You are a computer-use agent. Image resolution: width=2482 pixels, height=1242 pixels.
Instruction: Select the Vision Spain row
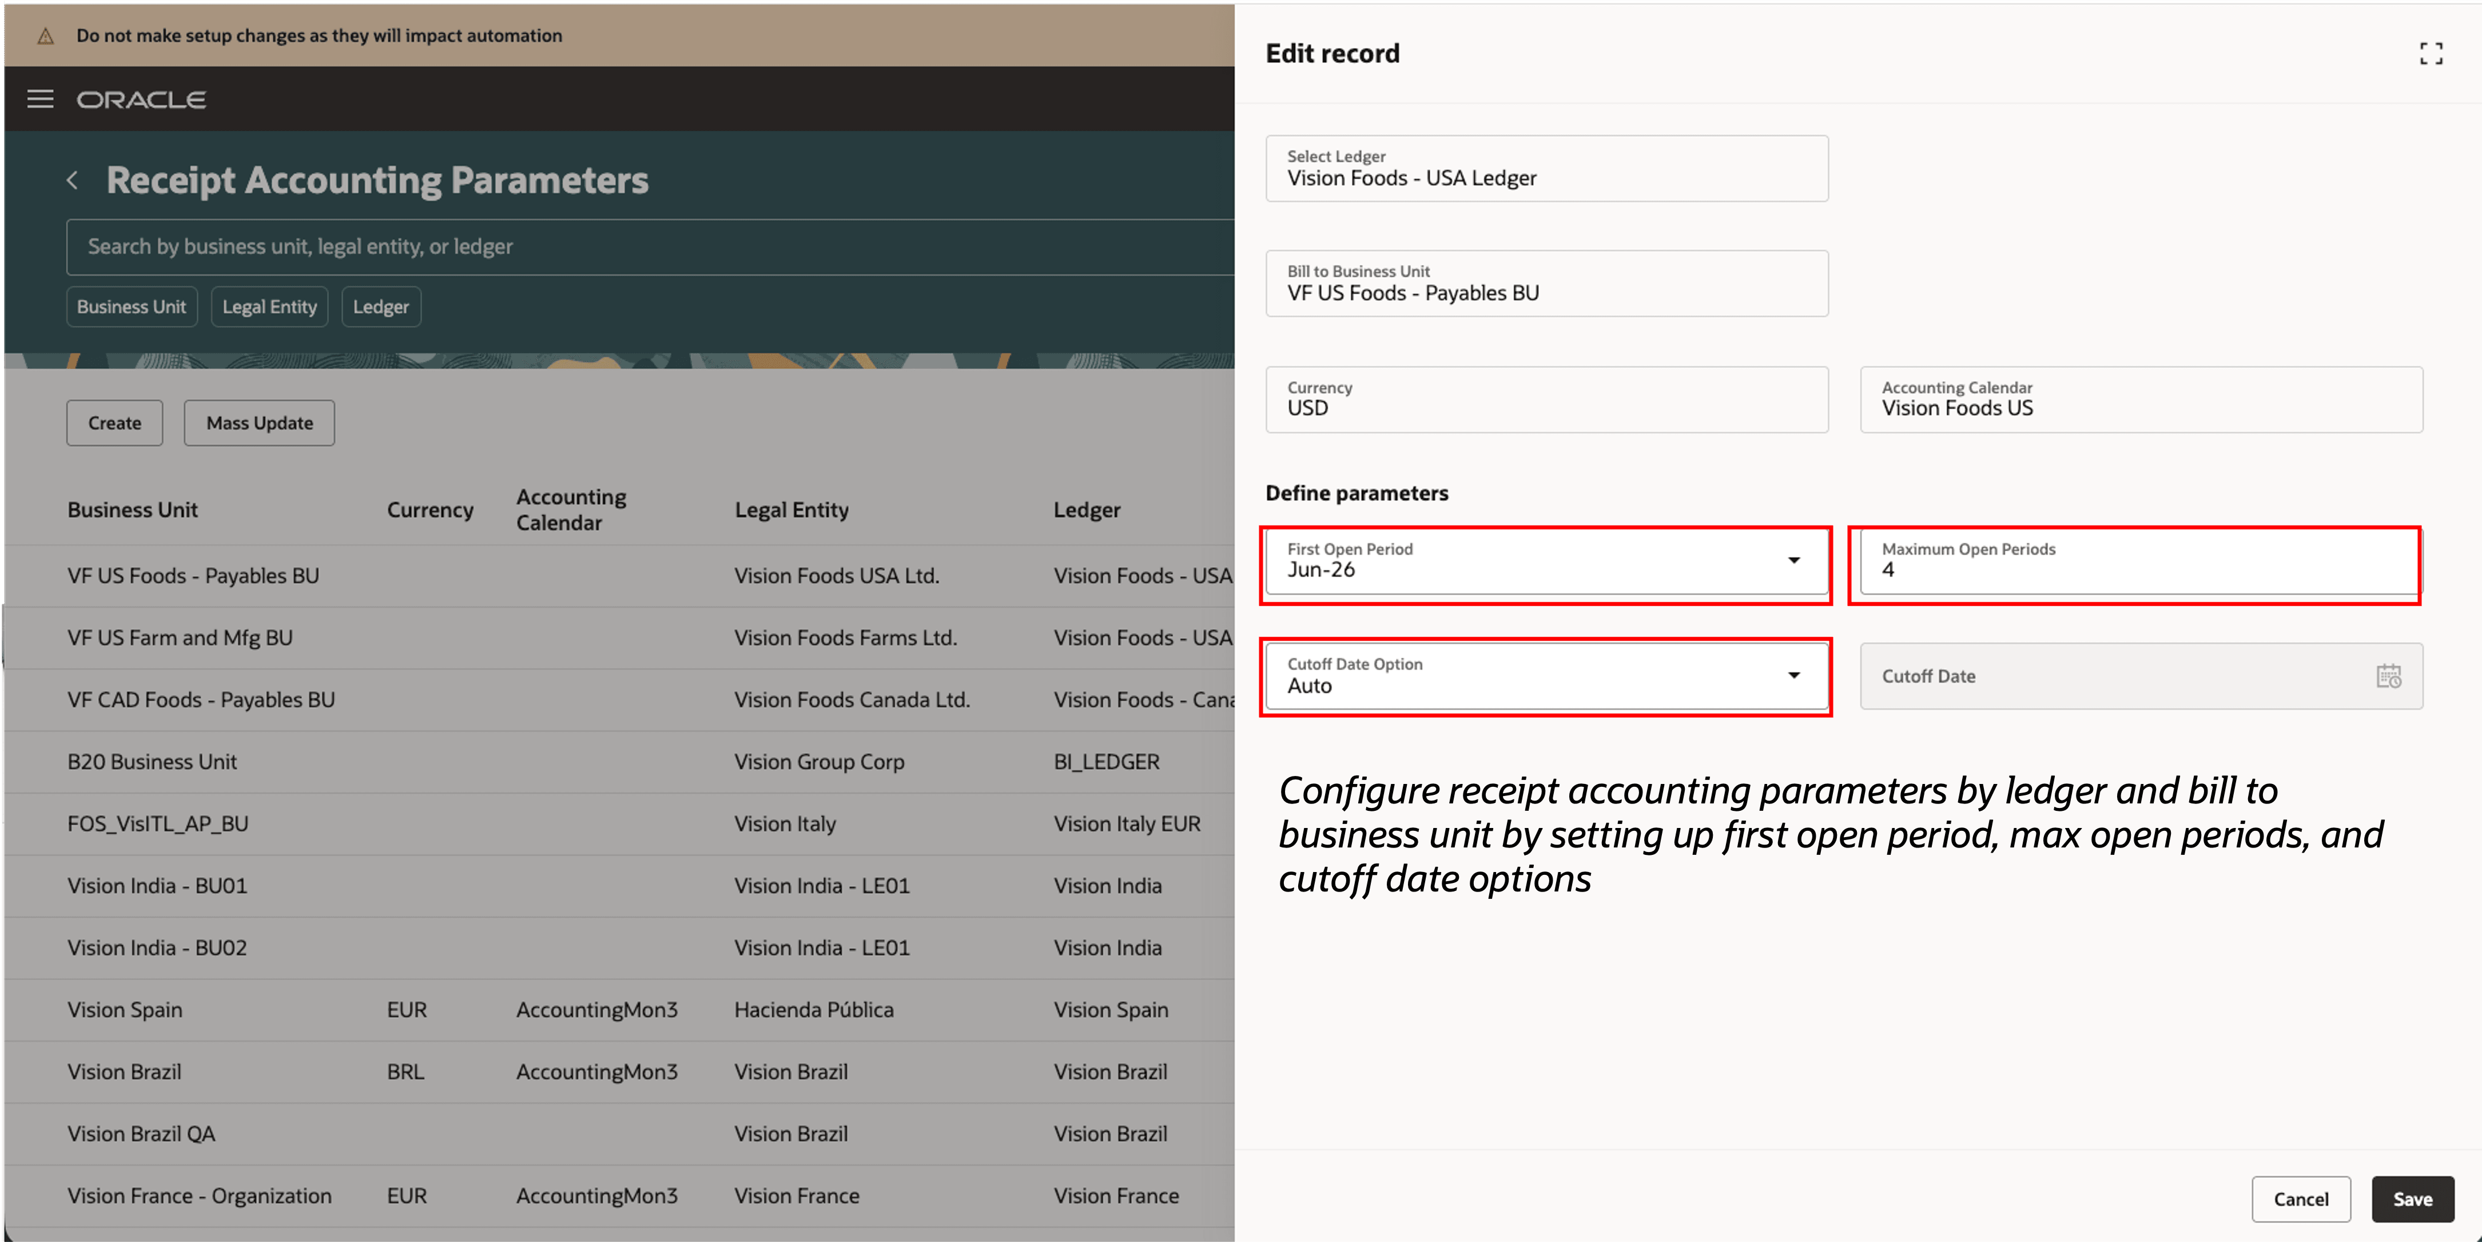(x=619, y=1010)
